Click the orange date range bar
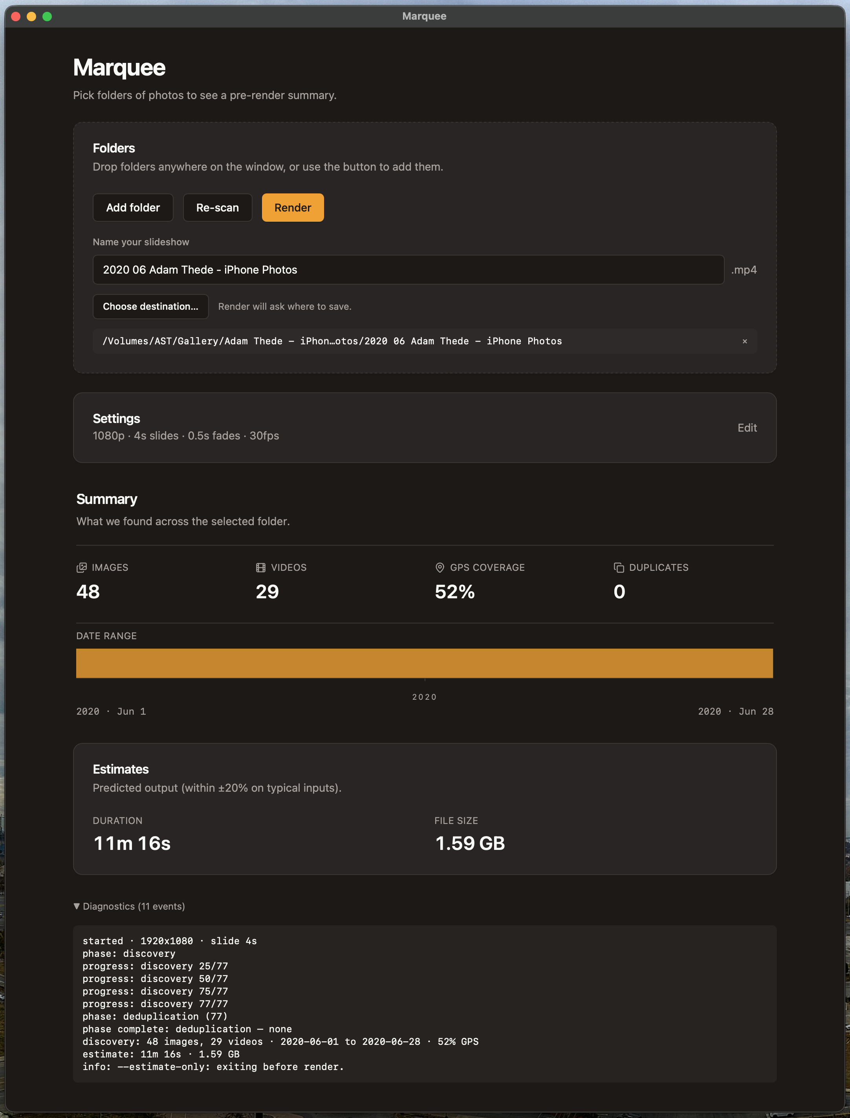Screen dimensions: 850x1118 coord(425,663)
